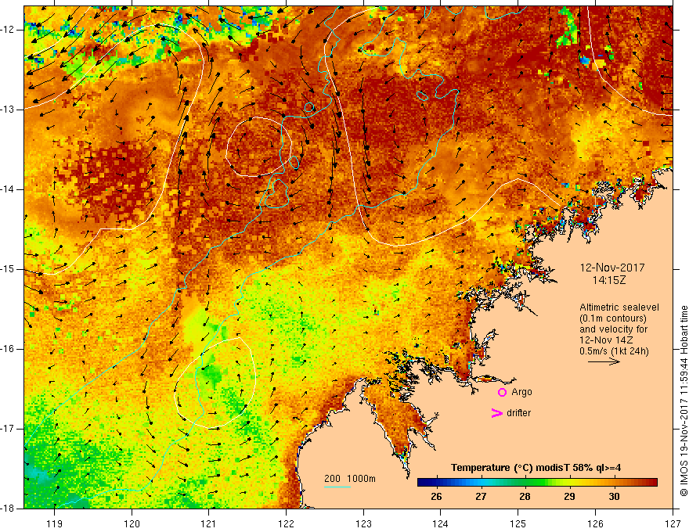Click longitude axis label 121
Screen dimensions: 689x532
(209, 523)
